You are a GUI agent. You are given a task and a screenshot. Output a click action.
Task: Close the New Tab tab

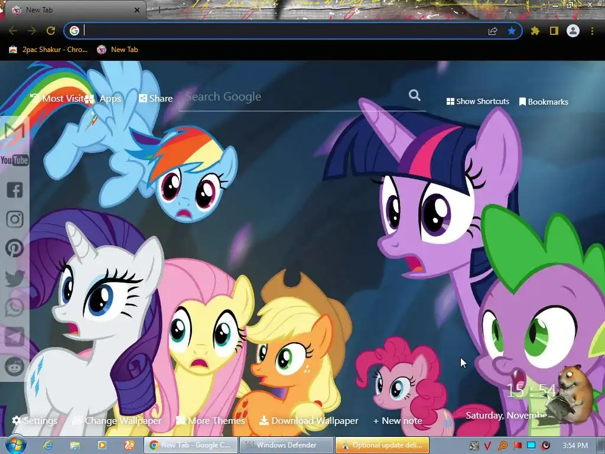(136, 11)
